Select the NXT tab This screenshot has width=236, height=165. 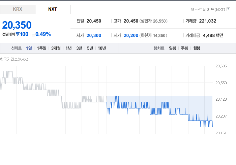pyautogui.click(x=53, y=9)
